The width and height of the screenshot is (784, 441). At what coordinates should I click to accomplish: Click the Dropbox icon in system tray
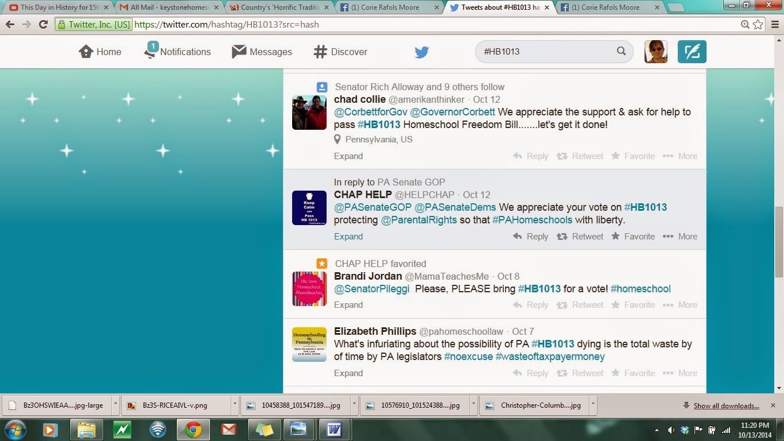pos(685,430)
